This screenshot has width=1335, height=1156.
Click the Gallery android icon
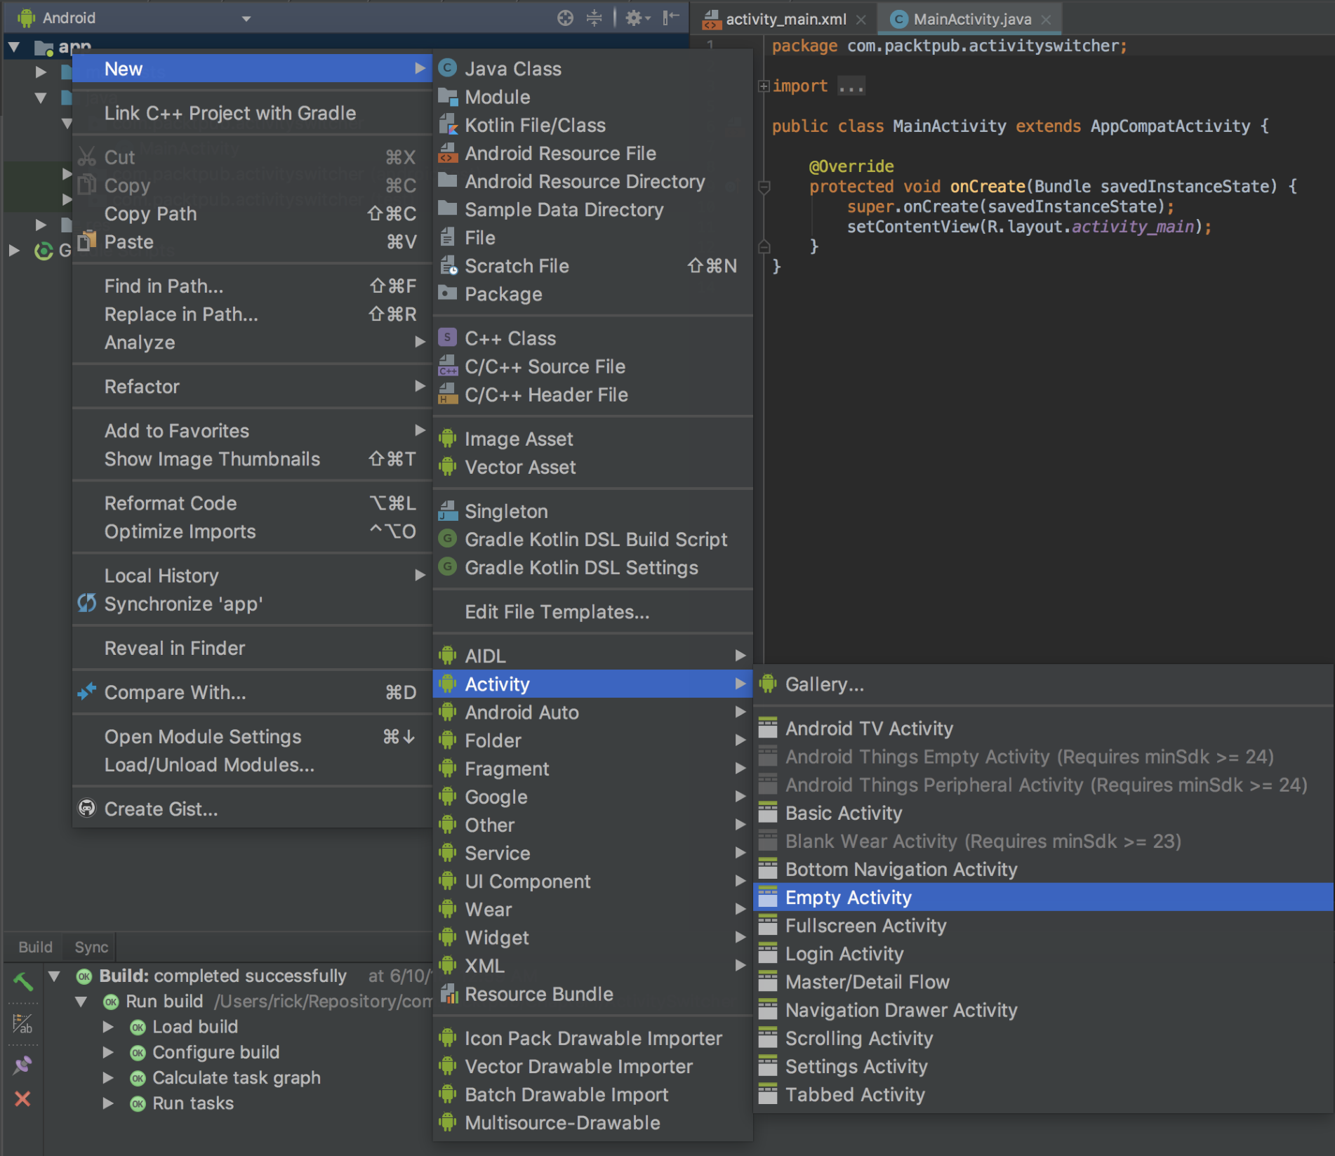click(x=768, y=684)
